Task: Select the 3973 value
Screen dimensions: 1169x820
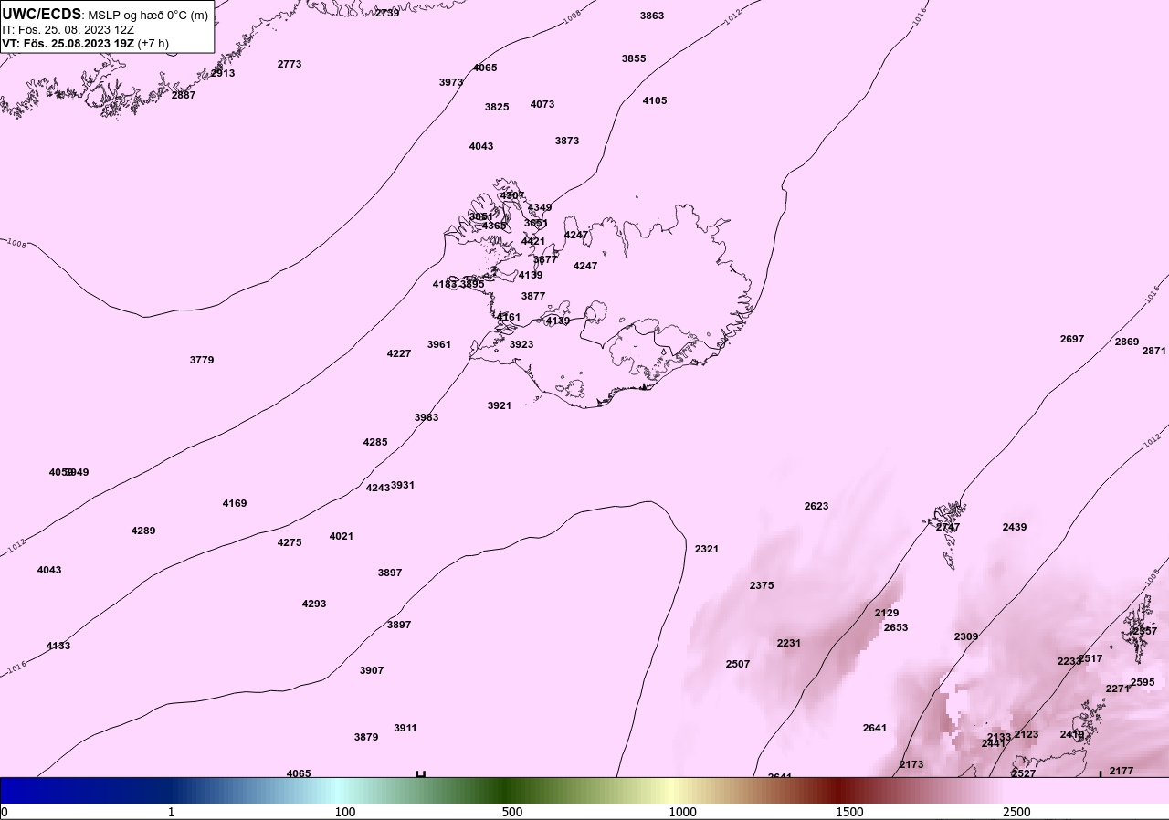Action: (451, 82)
